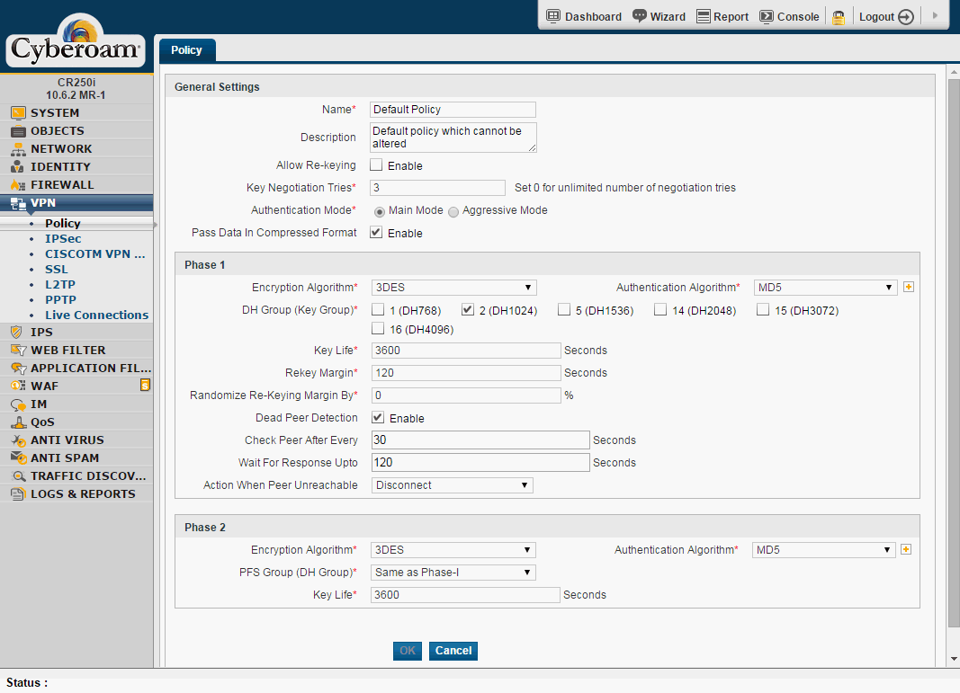Image resolution: width=960 pixels, height=693 pixels.
Task: Click the Logout arrow icon
Action: 905,17
